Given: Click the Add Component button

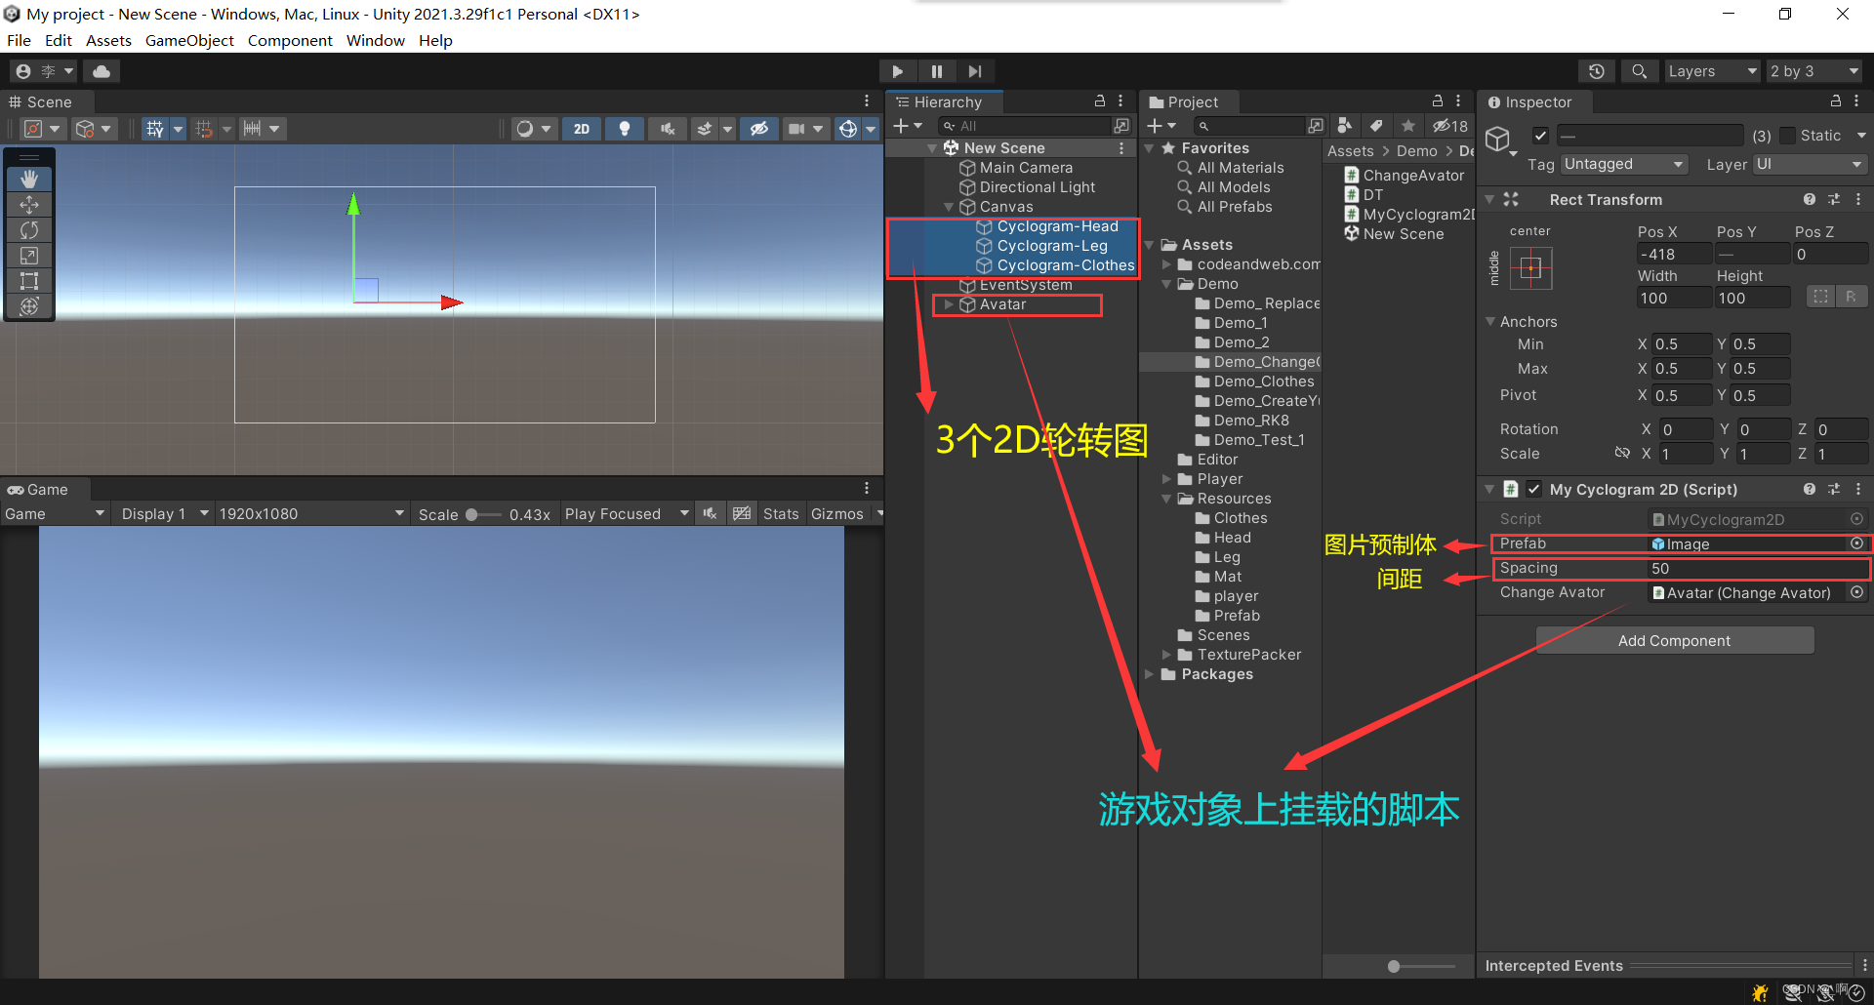Looking at the screenshot, I should (1674, 640).
